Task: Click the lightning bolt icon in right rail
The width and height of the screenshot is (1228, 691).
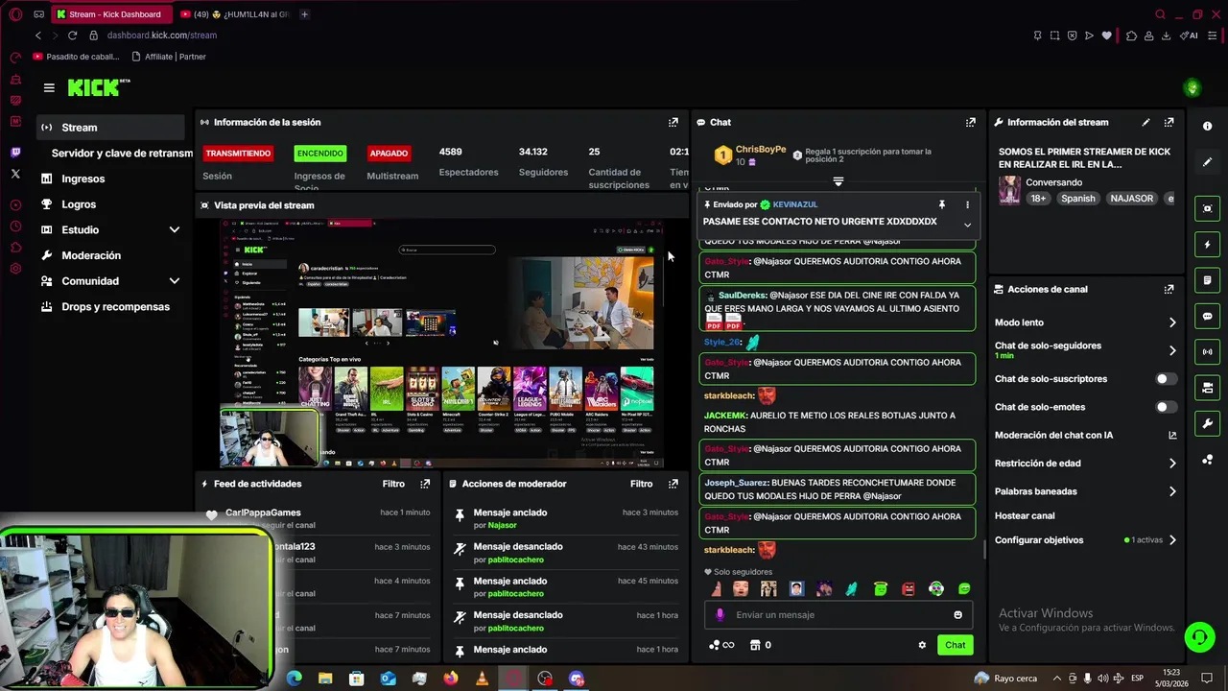Action: pyautogui.click(x=1207, y=245)
